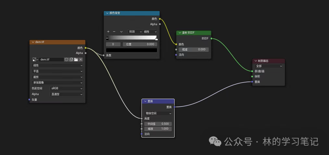The width and height of the screenshot is (329, 155).
Task: Click the 颜色 output socket of dem.tif node
Action: click(85, 48)
